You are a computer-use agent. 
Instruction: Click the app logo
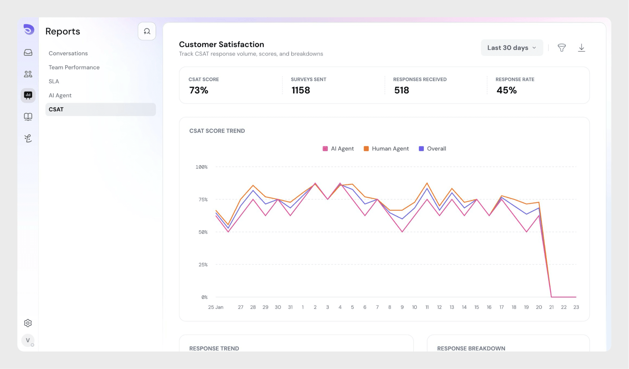29,29
